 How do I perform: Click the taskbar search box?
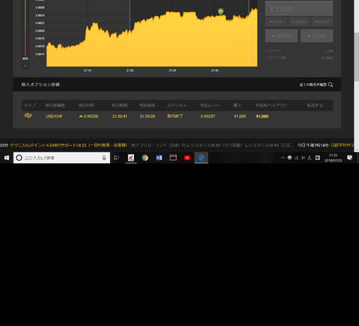click(x=61, y=158)
